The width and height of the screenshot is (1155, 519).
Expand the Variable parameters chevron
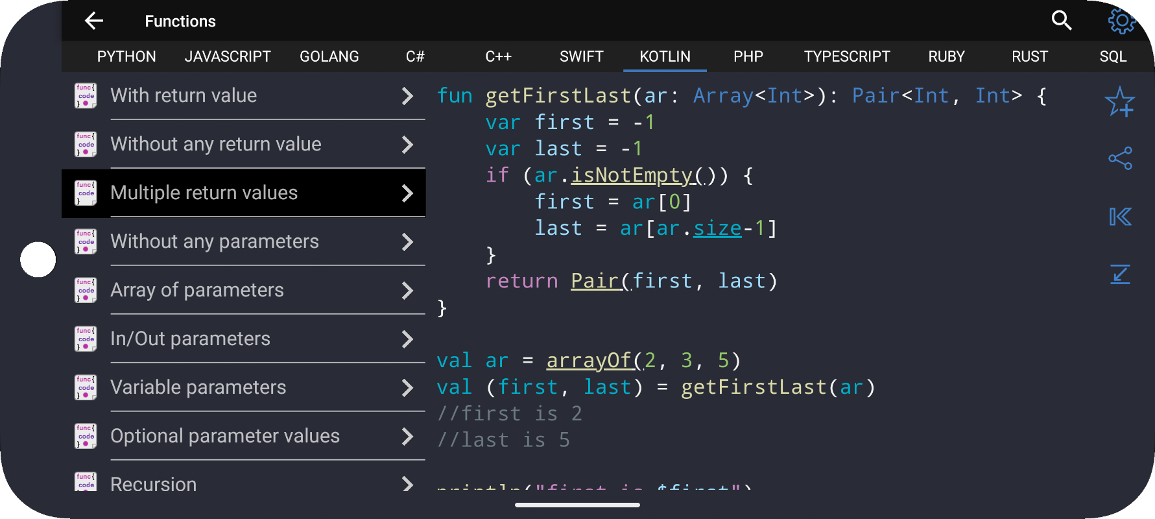[x=407, y=388]
